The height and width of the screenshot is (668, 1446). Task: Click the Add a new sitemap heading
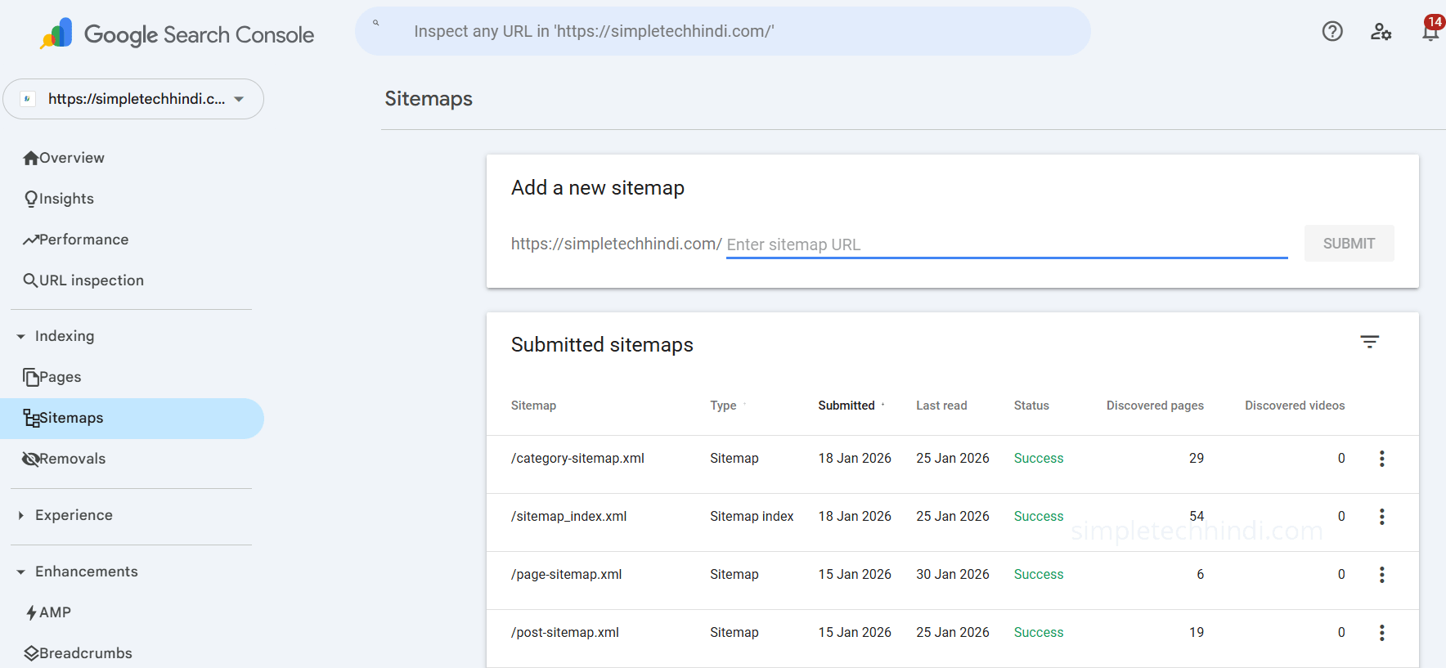(598, 188)
